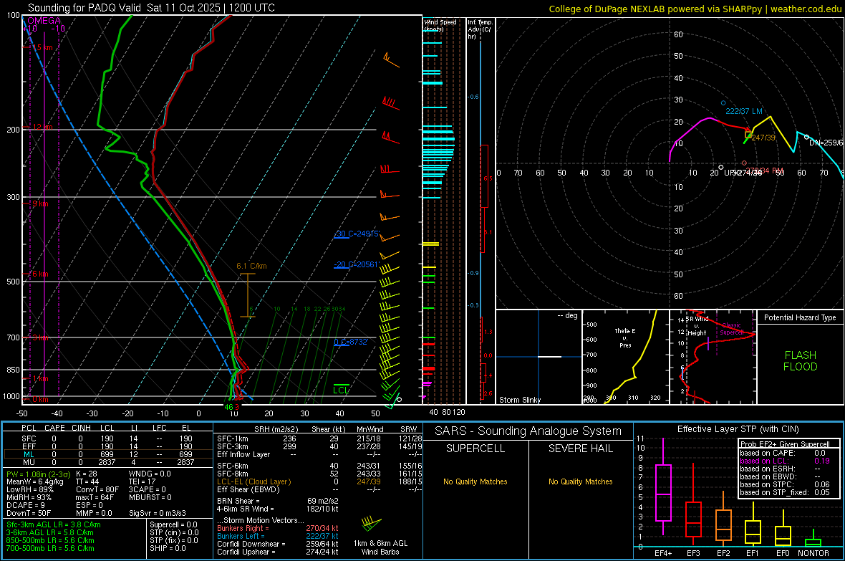Click the Inf. Temp. Adv. panel header
This screenshot has width=845, height=561.
(x=480, y=29)
